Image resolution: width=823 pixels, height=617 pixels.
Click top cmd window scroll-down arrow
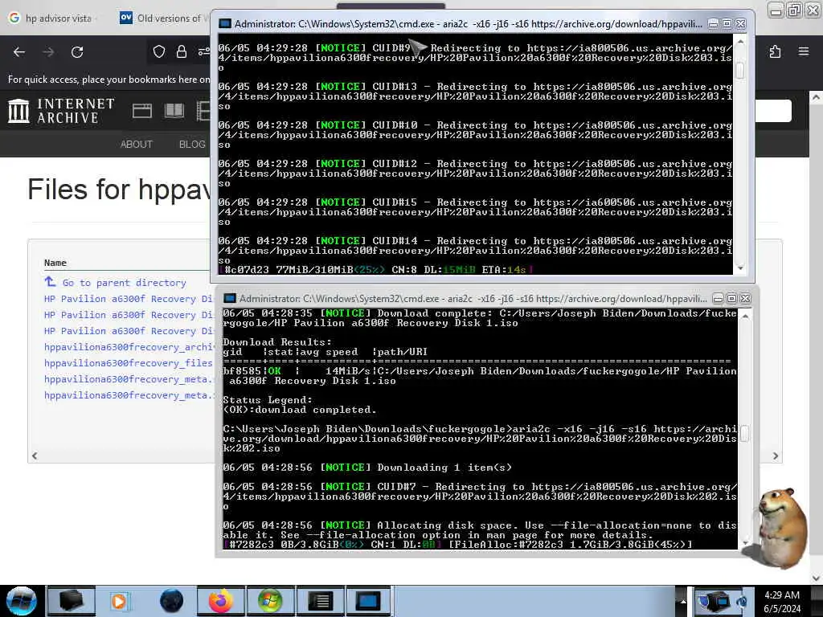point(740,268)
